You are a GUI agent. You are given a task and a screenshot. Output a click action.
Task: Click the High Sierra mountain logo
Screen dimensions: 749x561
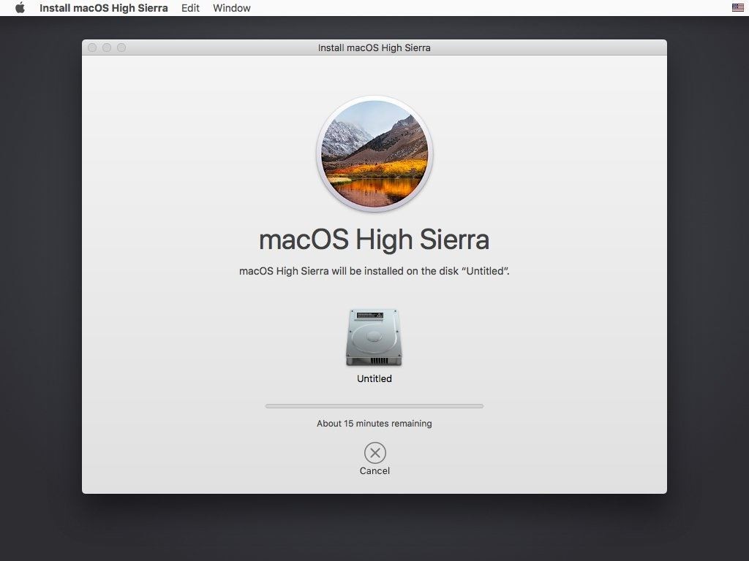[x=374, y=153]
